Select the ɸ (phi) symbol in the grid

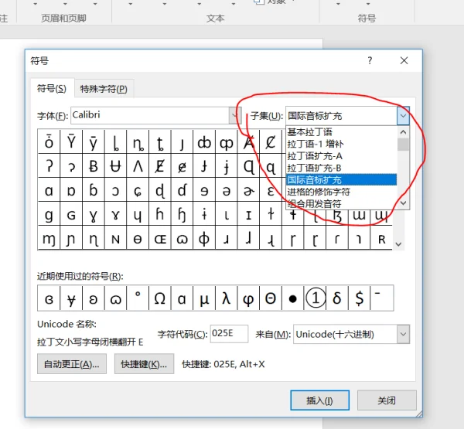tap(204, 239)
